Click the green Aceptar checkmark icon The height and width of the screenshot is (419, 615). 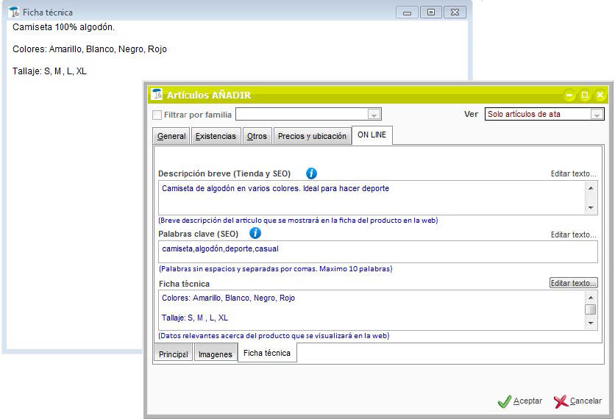coord(505,401)
